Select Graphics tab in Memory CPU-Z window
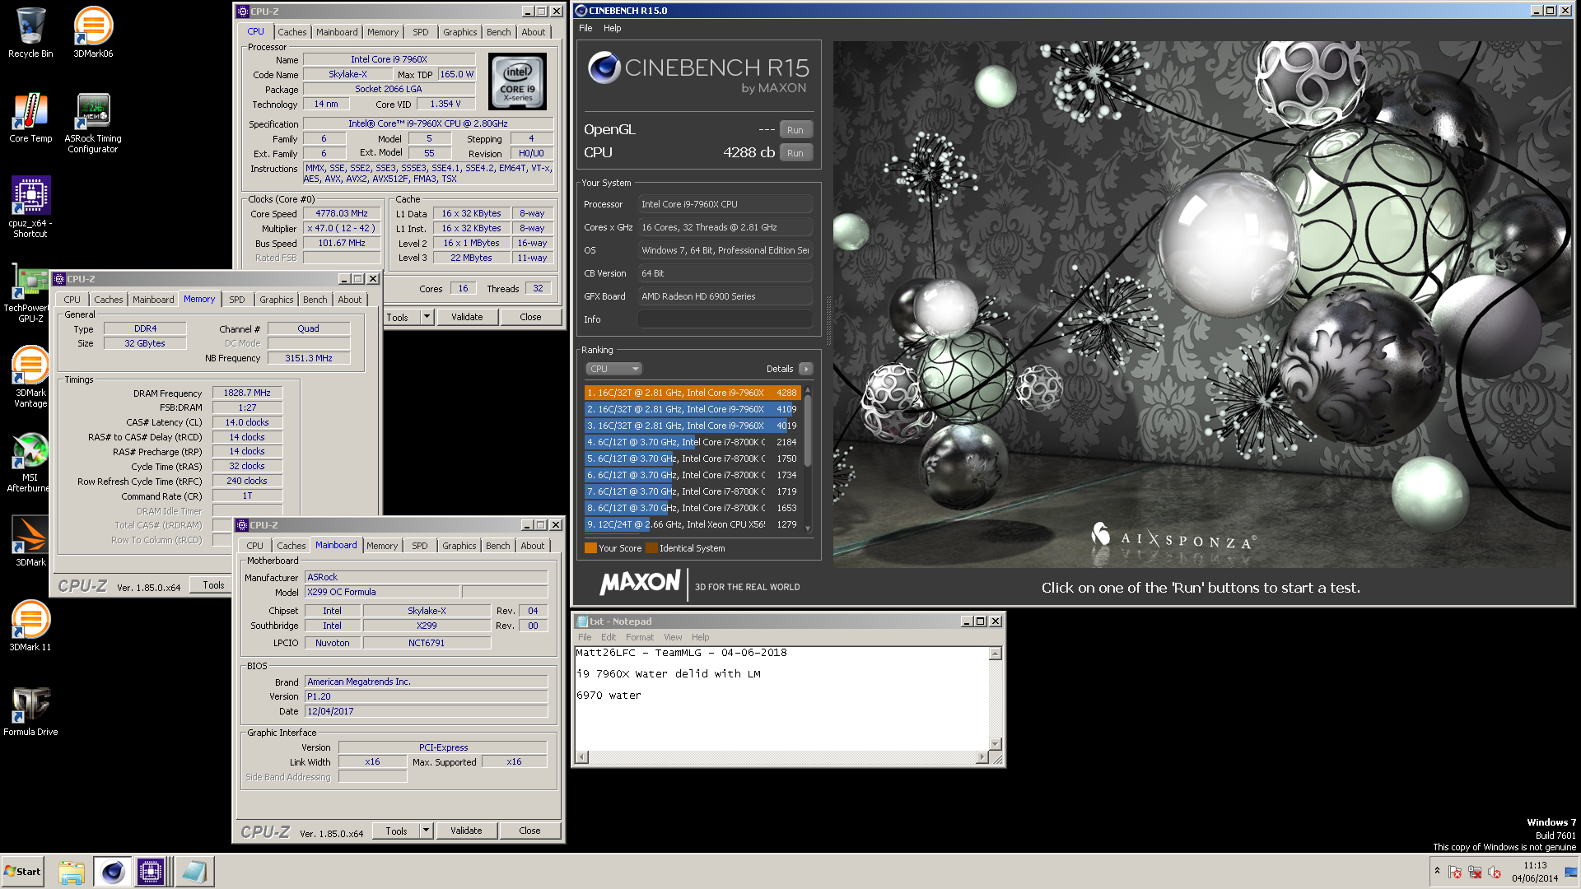The height and width of the screenshot is (889, 1581). click(x=276, y=300)
